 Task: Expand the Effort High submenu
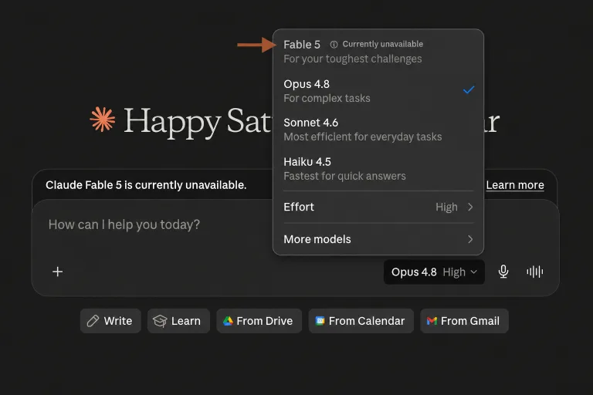[x=378, y=207]
